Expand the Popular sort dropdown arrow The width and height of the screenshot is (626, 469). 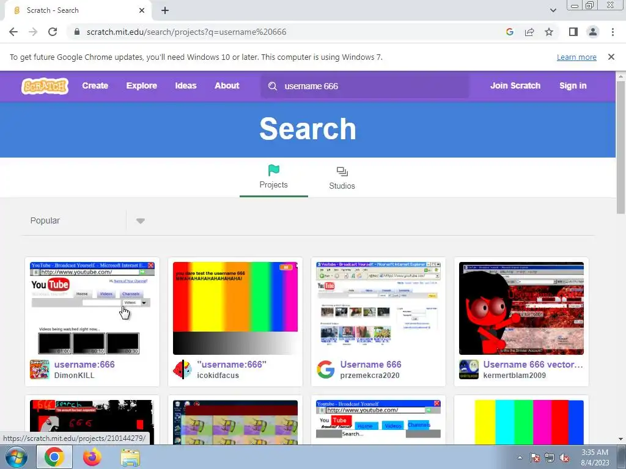[x=140, y=221]
